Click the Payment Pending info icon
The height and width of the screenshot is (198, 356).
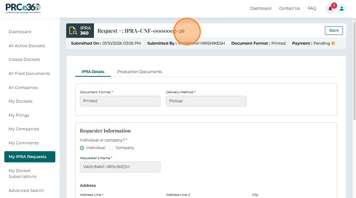(333, 43)
